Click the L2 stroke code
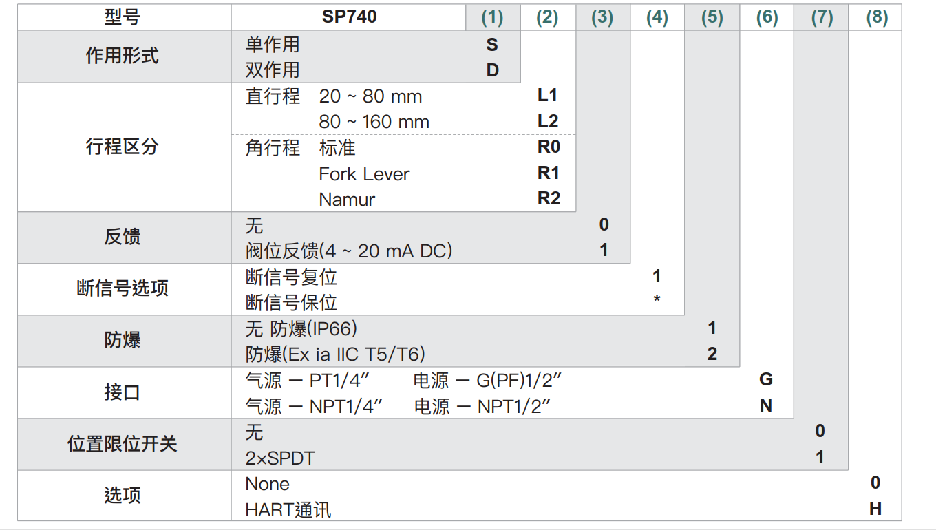This screenshot has height=530, width=936. (548, 122)
